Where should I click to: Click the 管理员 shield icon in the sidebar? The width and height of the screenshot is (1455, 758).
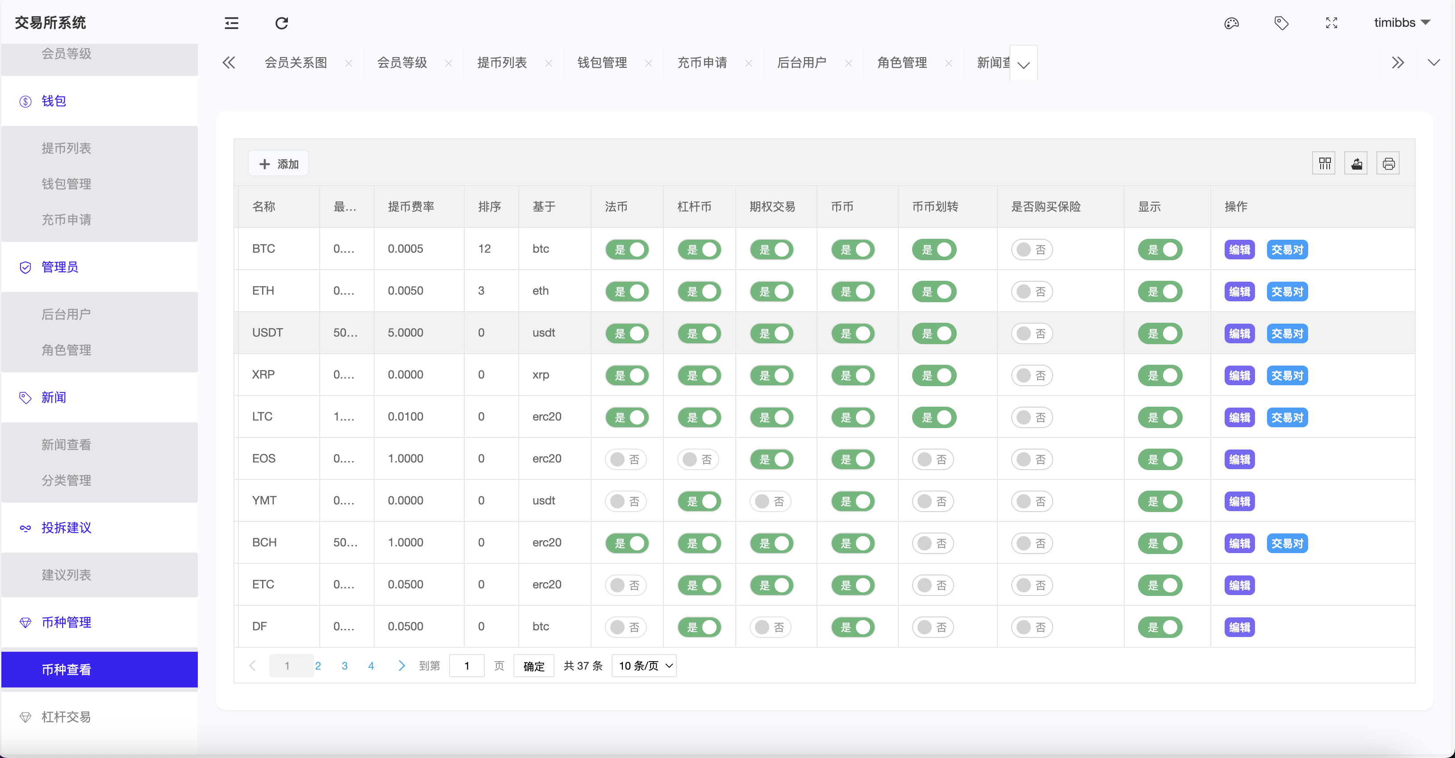click(x=25, y=267)
